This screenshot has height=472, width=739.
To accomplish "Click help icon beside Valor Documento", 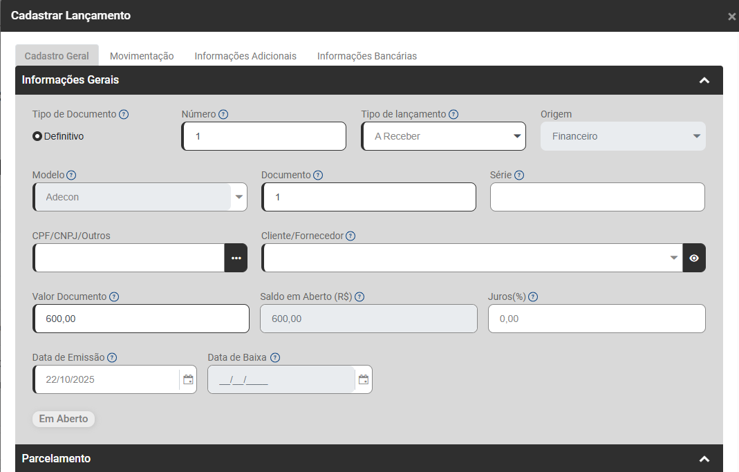I will (114, 296).
